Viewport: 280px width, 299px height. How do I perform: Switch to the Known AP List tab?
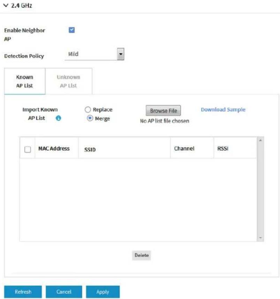tap(25, 81)
